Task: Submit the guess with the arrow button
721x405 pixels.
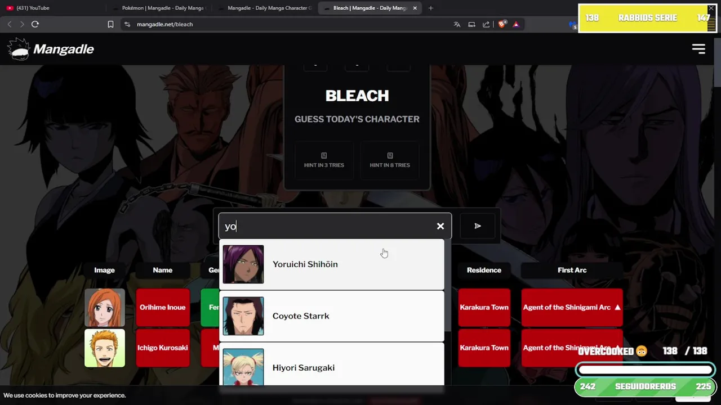Action: 478,226
